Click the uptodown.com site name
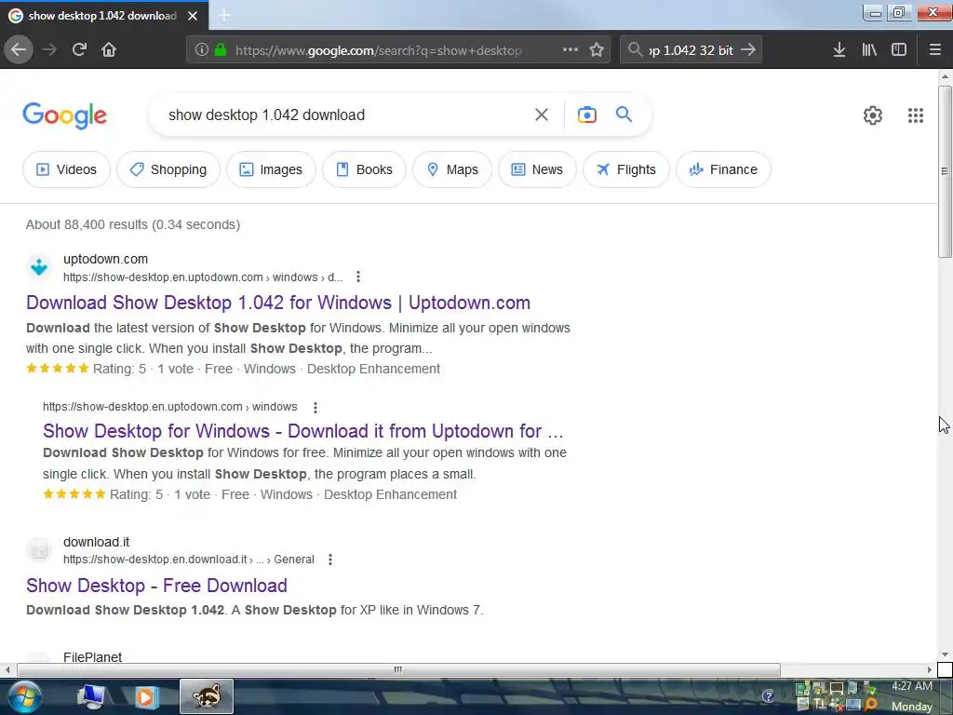Image resolution: width=953 pixels, height=715 pixels. click(106, 259)
